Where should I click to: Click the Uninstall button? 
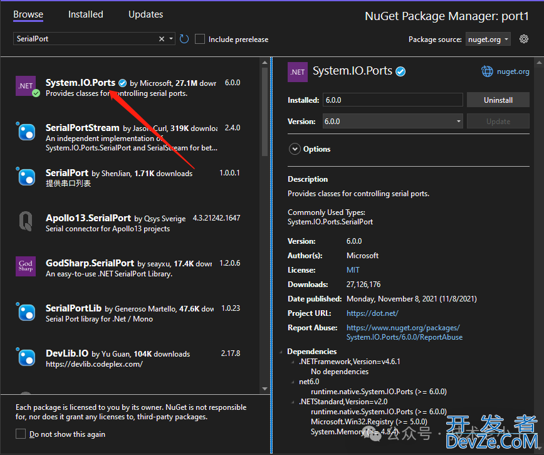click(498, 100)
